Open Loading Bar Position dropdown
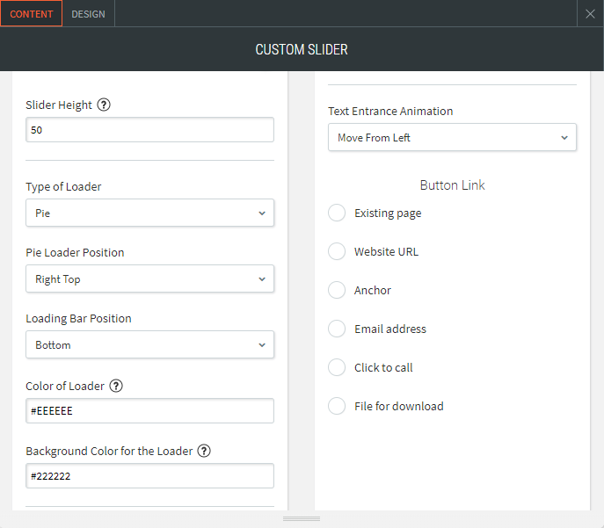Screen dimensions: 604x528 (149, 344)
